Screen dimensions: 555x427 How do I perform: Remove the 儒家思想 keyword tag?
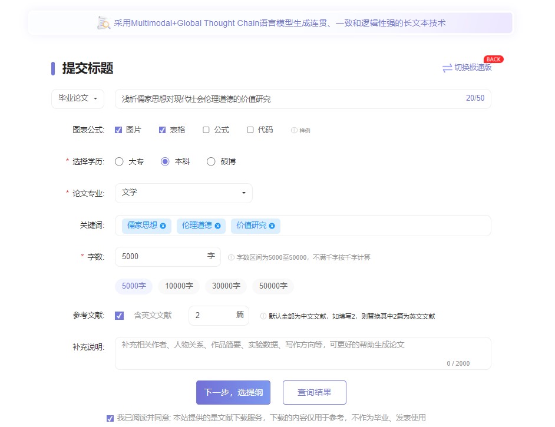pyautogui.click(x=163, y=226)
